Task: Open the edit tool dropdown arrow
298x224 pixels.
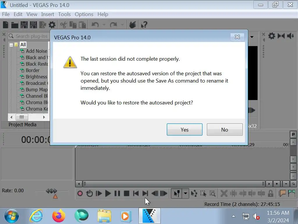Action: [x=185, y=194]
